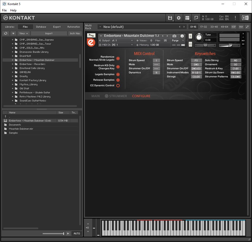Screen dimensions: 252x242
Task: Adjust the Tune knob
Action: click(x=199, y=37)
